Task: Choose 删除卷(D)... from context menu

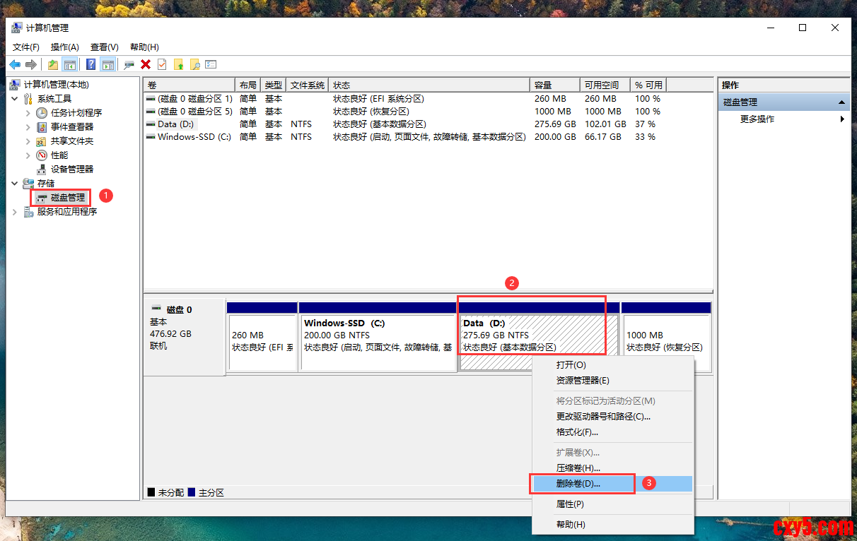Action: tap(578, 484)
